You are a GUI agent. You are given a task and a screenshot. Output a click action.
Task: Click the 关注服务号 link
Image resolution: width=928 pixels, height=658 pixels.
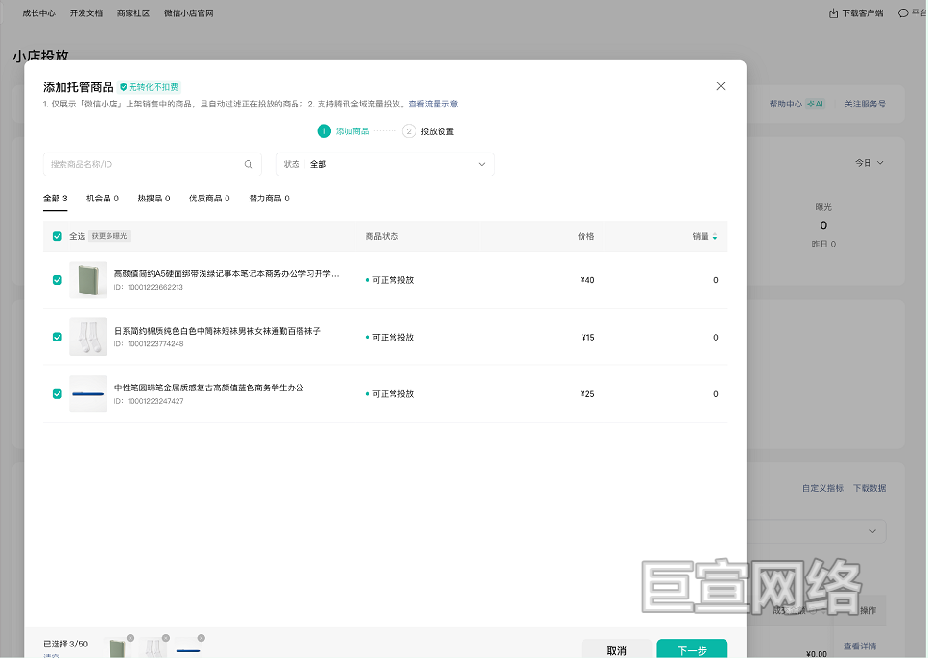coord(865,104)
